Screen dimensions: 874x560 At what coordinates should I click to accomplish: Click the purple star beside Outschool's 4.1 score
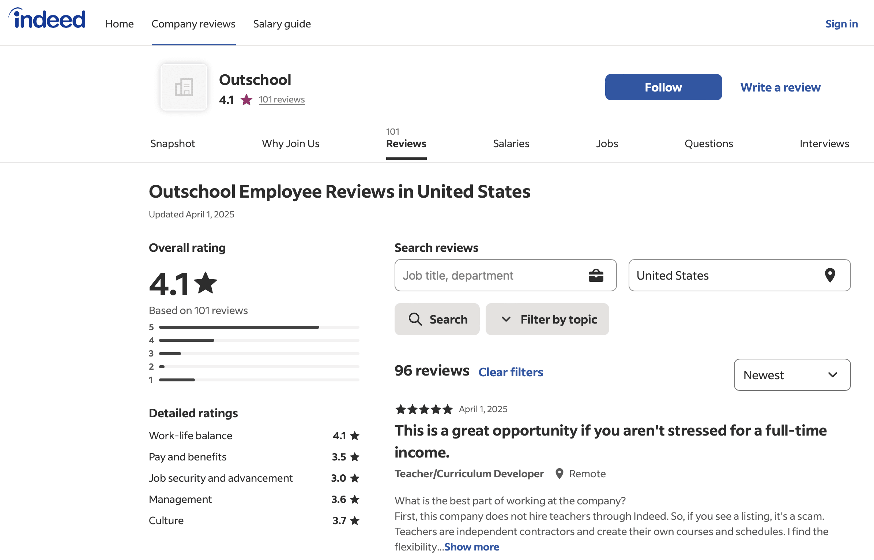click(x=246, y=99)
